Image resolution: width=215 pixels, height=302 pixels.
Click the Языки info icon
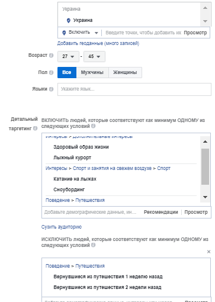click(51, 89)
